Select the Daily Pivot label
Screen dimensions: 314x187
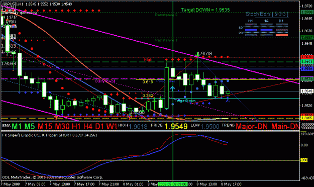(105, 81)
